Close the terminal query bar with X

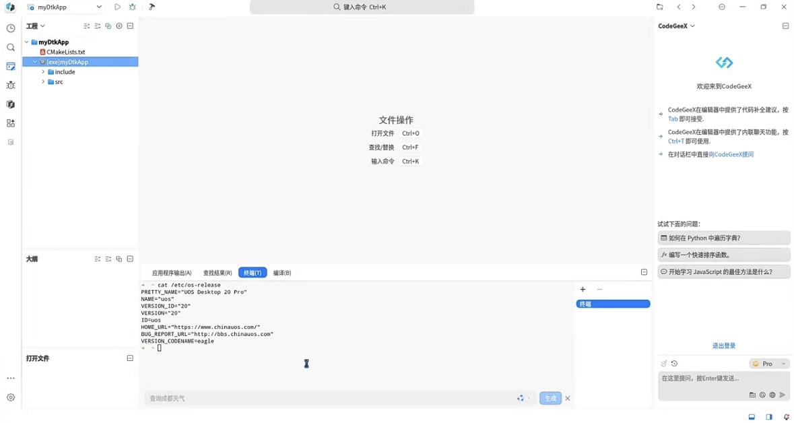(568, 398)
